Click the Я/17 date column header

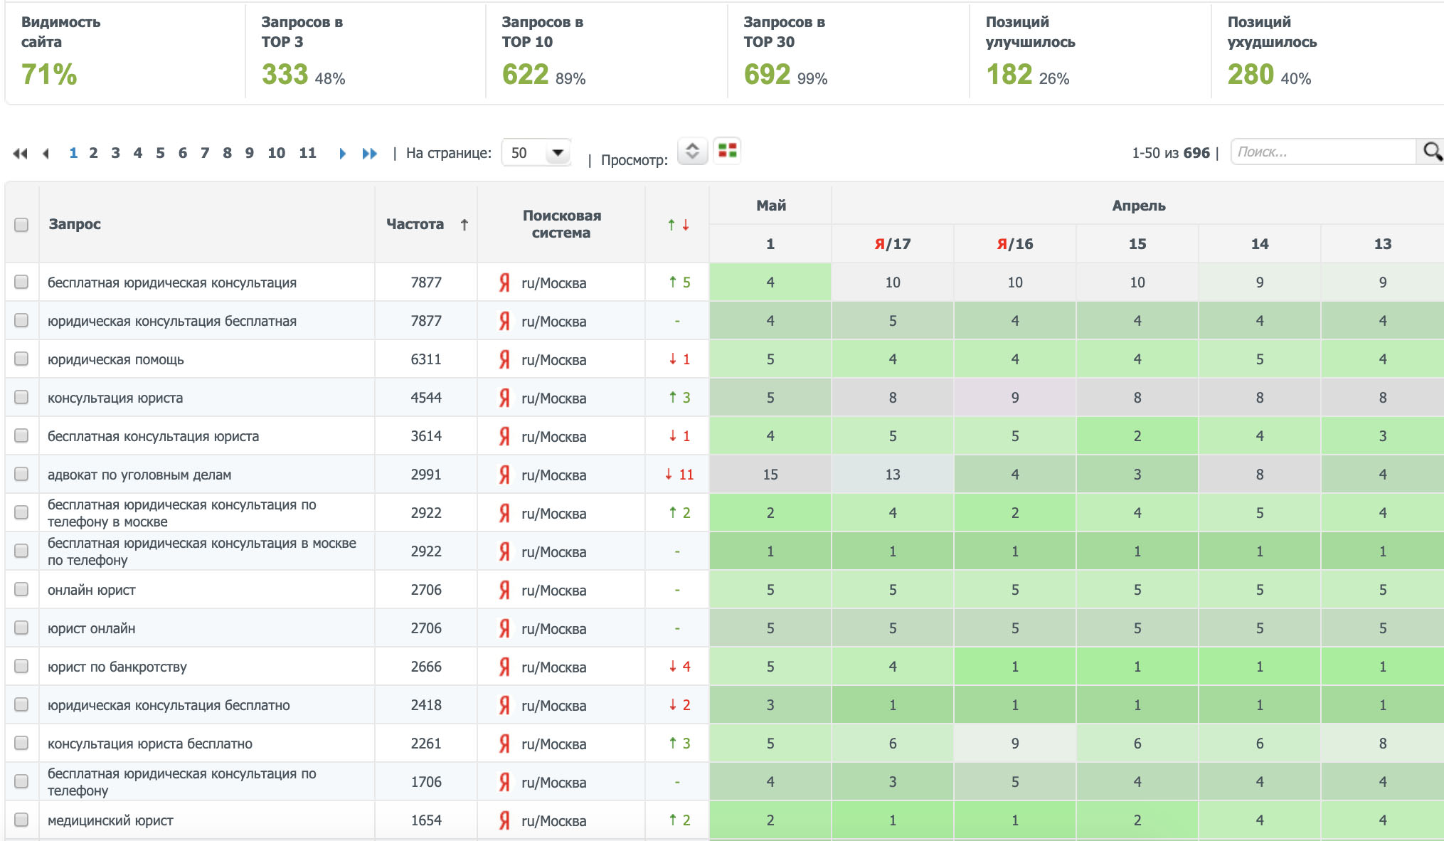click(892, 244)
